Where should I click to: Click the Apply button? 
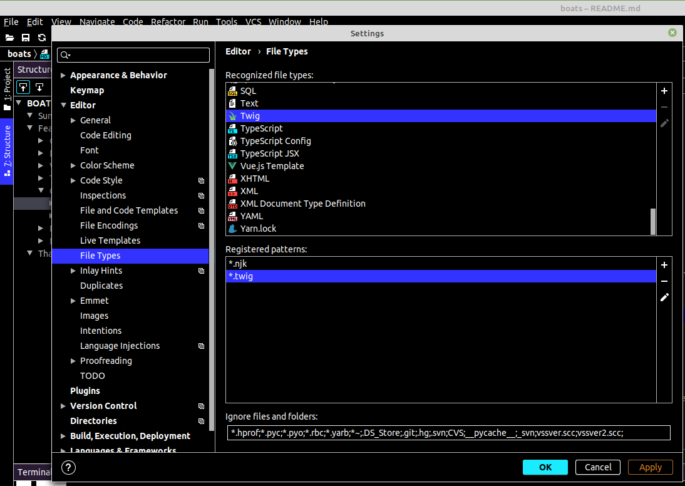[x=651, y=467]
